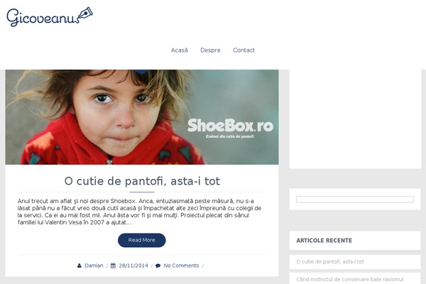Click the Read More button
Image resolution: width=426 pixels, height=284 pixels.
point(141,240)
